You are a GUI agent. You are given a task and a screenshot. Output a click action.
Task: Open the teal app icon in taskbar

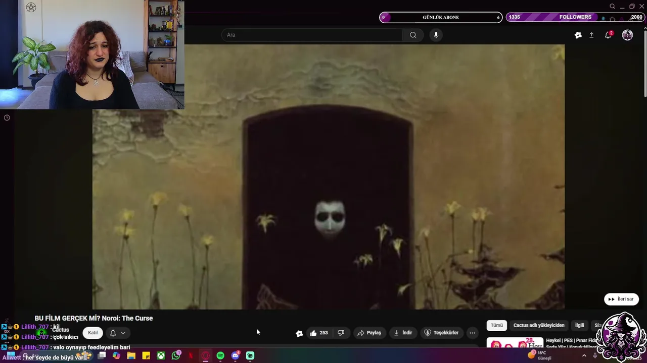(250, 356)
